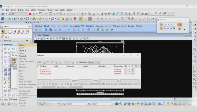Image resolution: width=197 pixels, height=111 pixels.
Task: Open the line style dropdown showing 1
Action: click(x=47, y=14)
